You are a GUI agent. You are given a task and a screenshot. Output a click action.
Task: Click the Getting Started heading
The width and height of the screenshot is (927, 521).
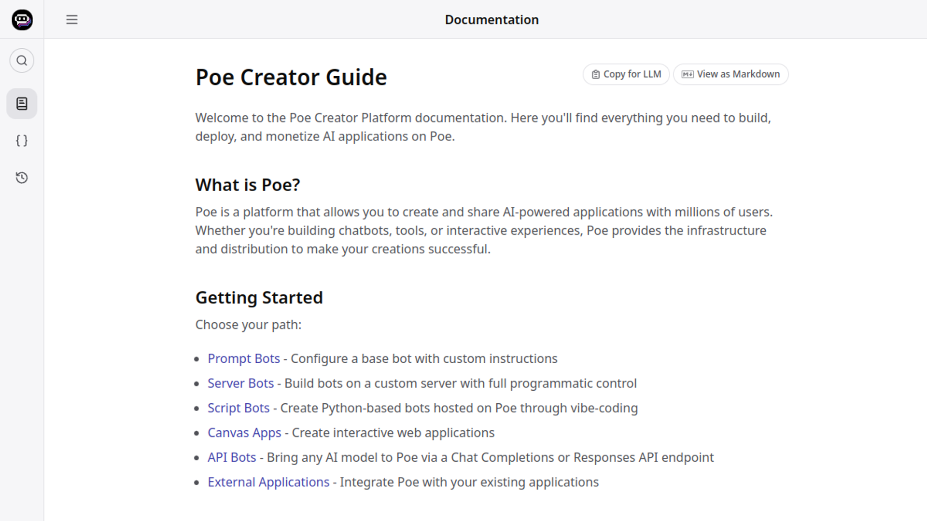coord(259,298)
